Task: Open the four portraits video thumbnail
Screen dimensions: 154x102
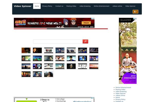Action: pyautogui.click(x=26, y=74)
